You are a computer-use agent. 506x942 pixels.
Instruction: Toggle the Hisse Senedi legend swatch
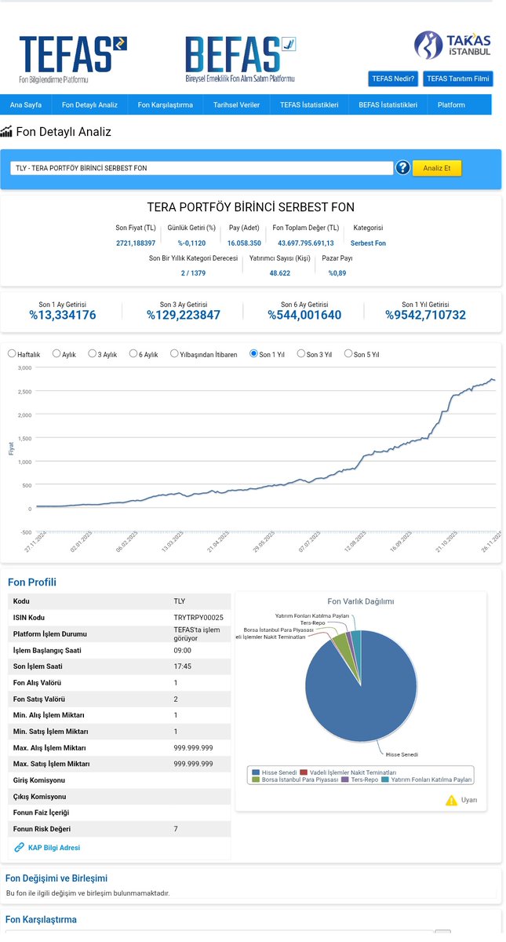coord(256,772)
